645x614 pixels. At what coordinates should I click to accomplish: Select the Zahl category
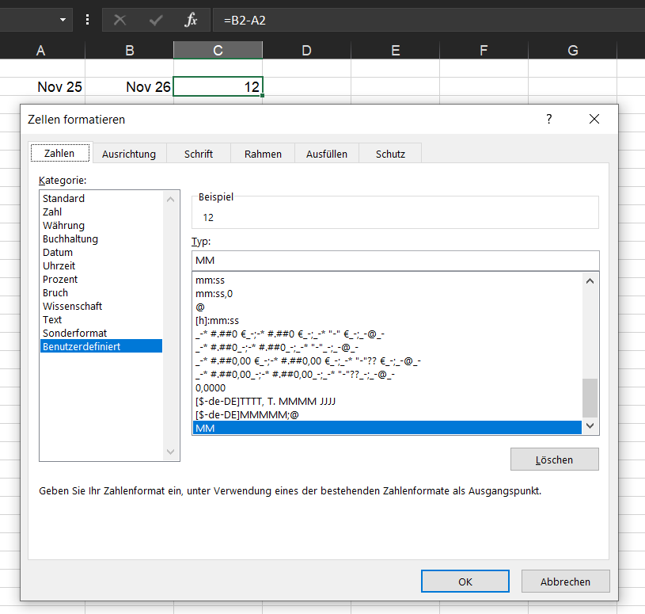coord(101,212)
